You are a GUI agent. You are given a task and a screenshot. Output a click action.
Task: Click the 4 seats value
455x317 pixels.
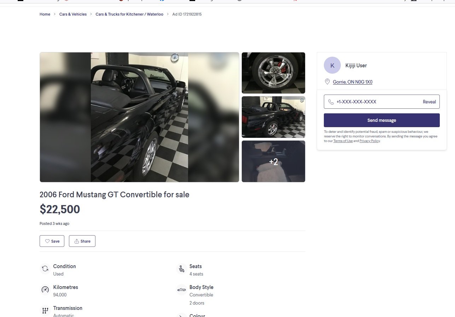click(196, 274)
